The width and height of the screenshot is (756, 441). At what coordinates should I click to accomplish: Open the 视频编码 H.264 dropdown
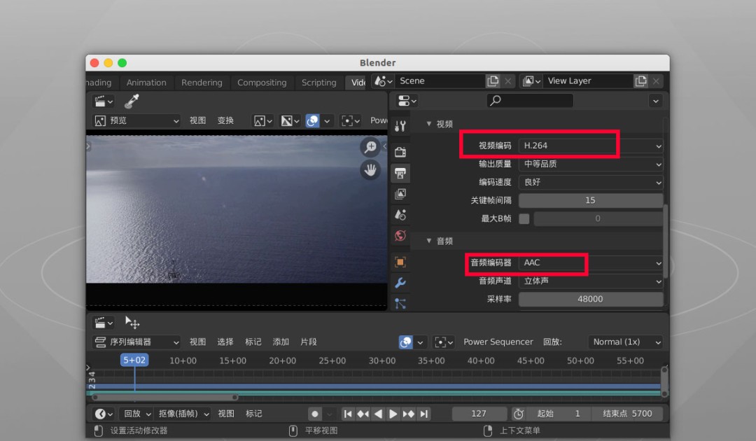click(x=591, y=146)
